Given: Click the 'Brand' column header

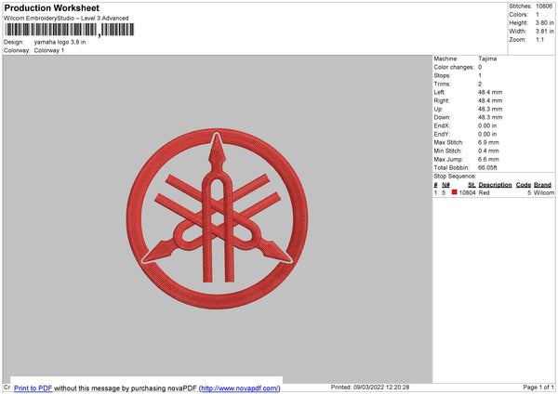Looking at the screenshot, I should 543,185.
